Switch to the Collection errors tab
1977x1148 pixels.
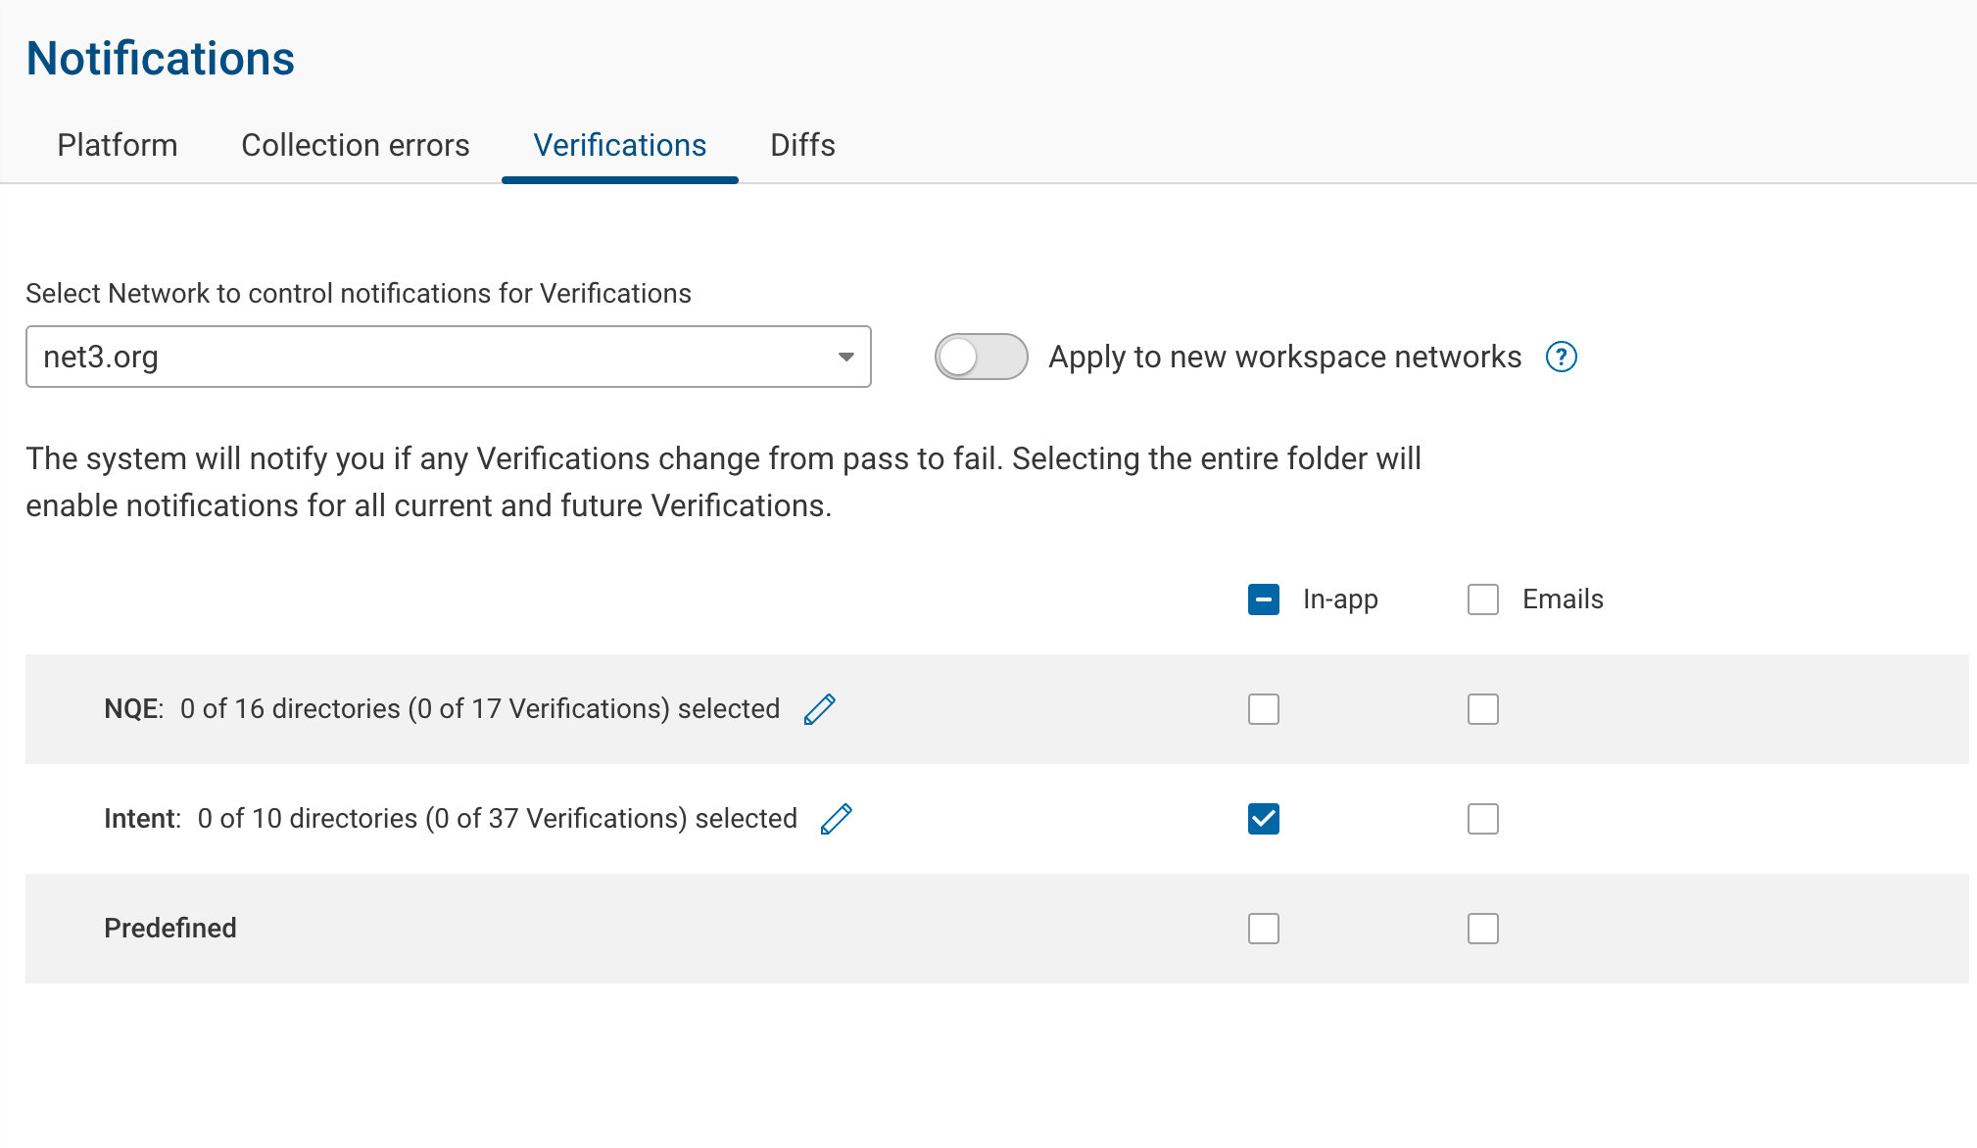356,145
